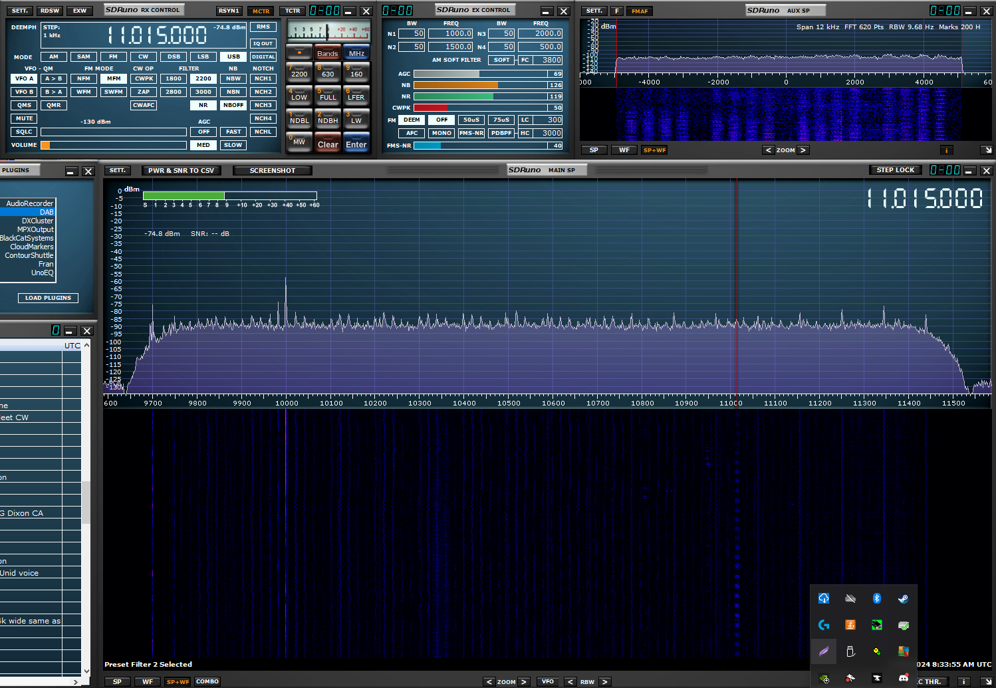
Task: Click PWR & SNR TO CSV button
Action: (x=181, y=171)
